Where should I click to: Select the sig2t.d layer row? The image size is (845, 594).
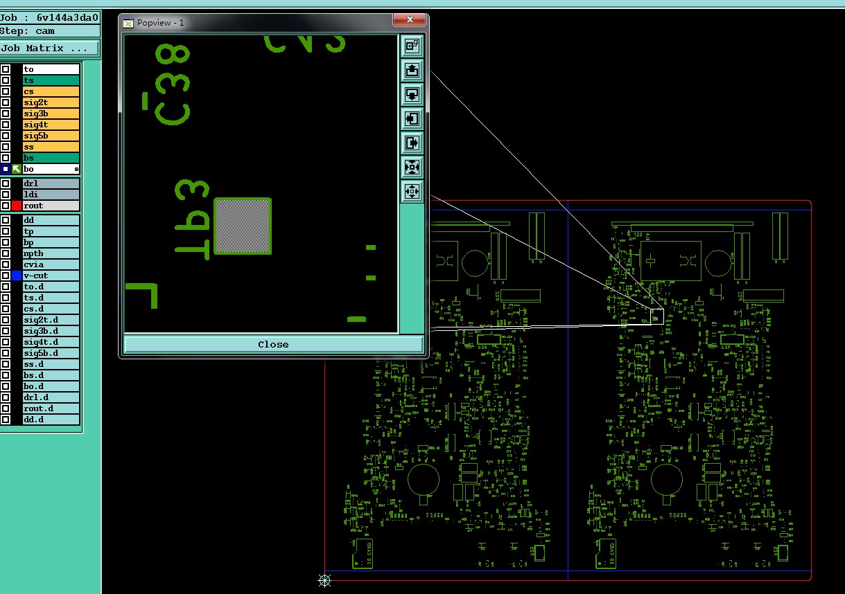[51, 320]
